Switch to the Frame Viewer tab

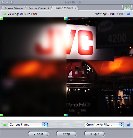[14, 8]
